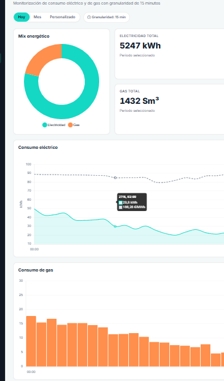The height and width of the screenshot is (381, 224).
Task: Click the tooltip date and time header
Action: [127, 197]
